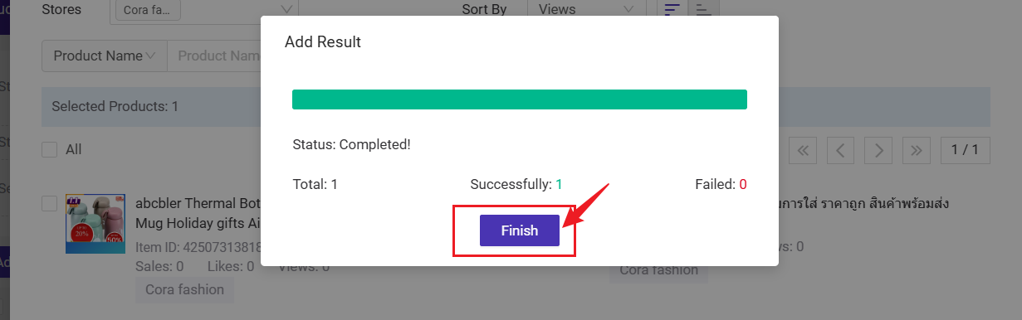1022x320 pixels.
Task: Open the Product Name filter dropdown
Action: click(105, 56)
